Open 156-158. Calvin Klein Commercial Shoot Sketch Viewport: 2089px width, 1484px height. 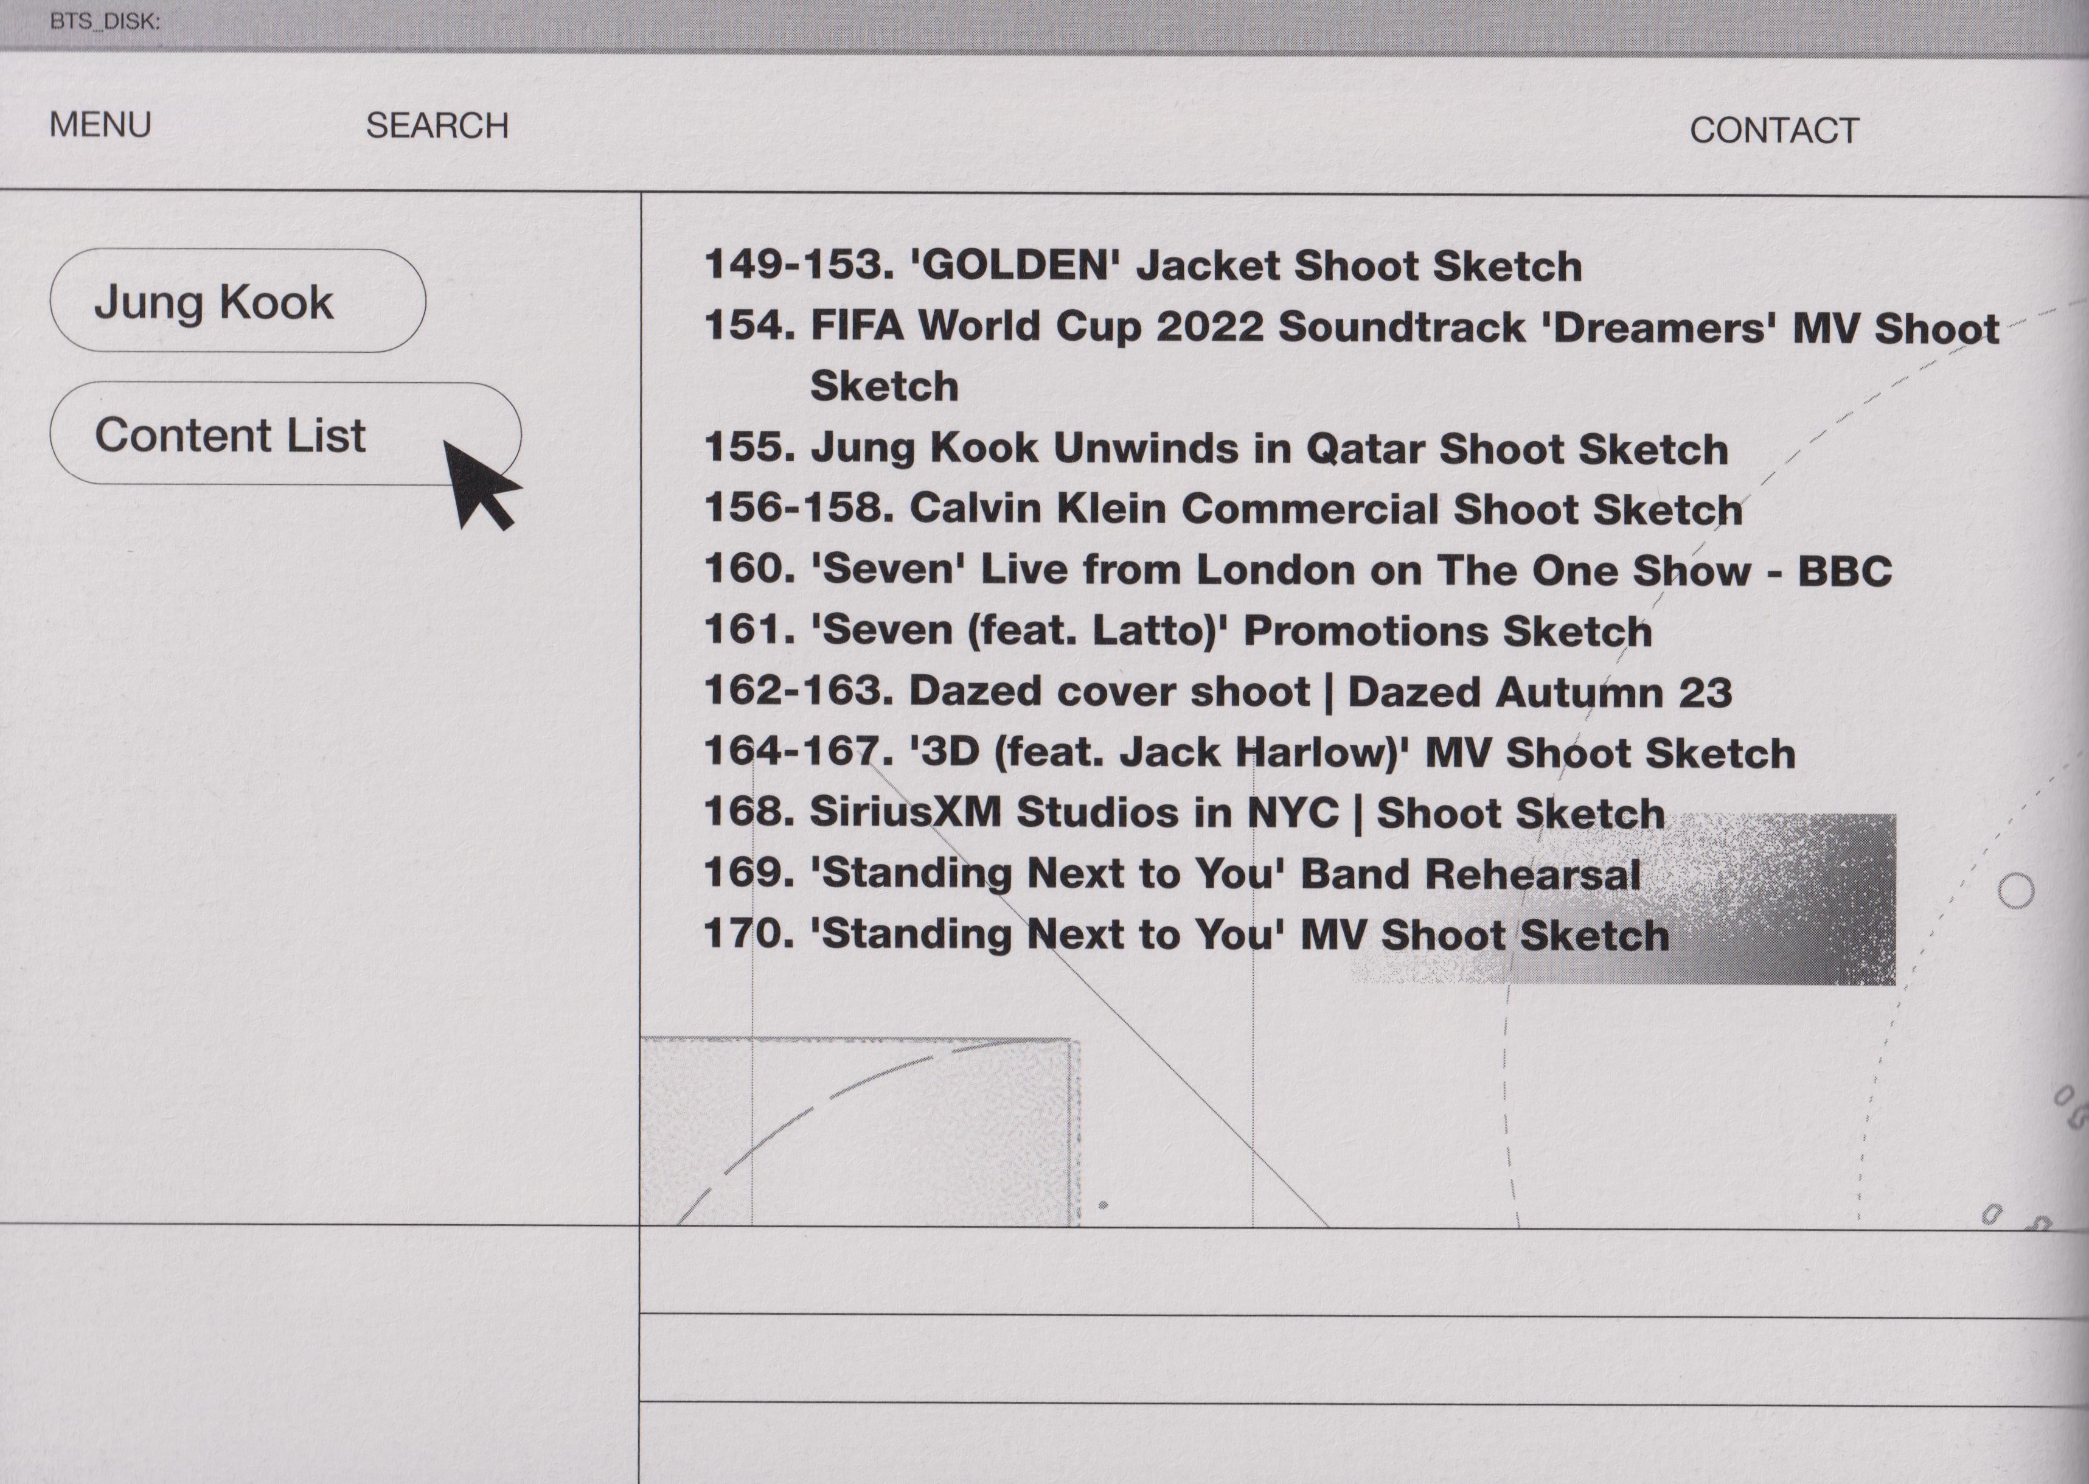pyautogui.click(x=1223, y=509)
